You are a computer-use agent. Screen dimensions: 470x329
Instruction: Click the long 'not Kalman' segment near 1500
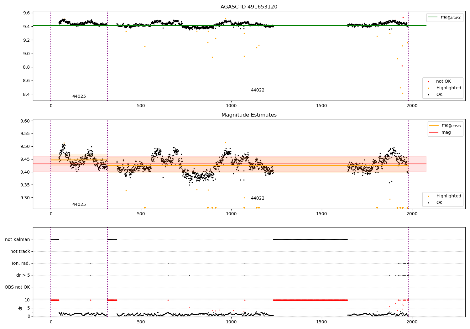point(310,239)
